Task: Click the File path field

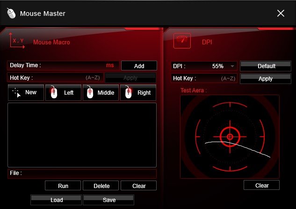Action: coord(82,173)
